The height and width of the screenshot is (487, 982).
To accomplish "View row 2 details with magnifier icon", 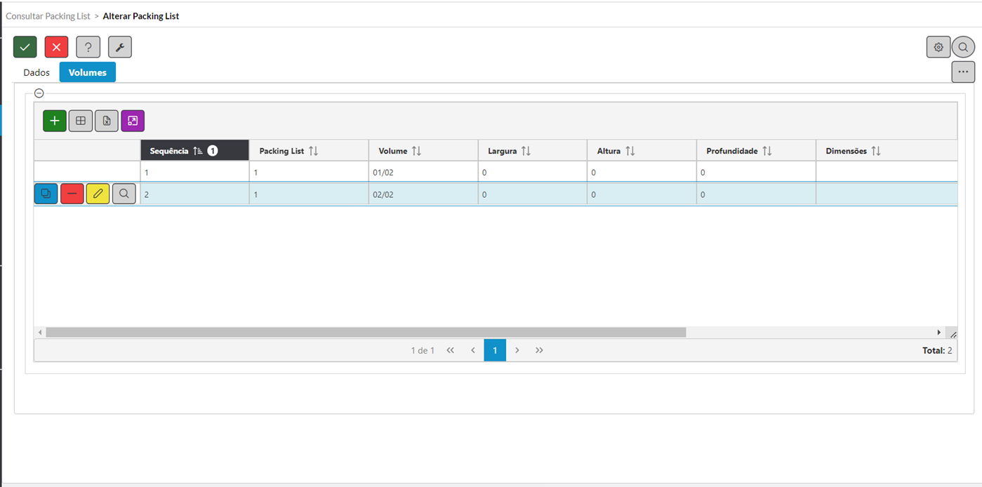I will tap(124, 194).
